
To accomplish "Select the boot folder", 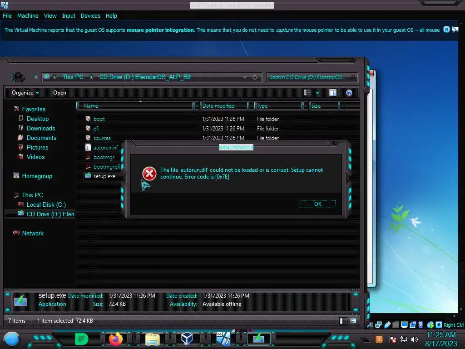I will [99, 119].
